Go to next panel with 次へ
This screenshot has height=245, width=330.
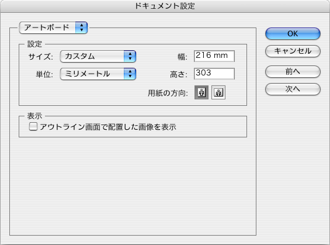pos(293,89)
